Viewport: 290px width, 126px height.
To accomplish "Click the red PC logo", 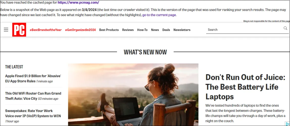I will [19, 30].
